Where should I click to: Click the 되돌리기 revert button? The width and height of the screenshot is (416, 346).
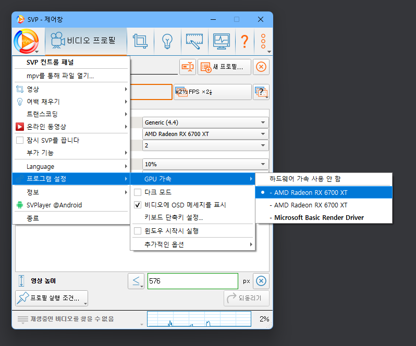[x=247, y=298]
